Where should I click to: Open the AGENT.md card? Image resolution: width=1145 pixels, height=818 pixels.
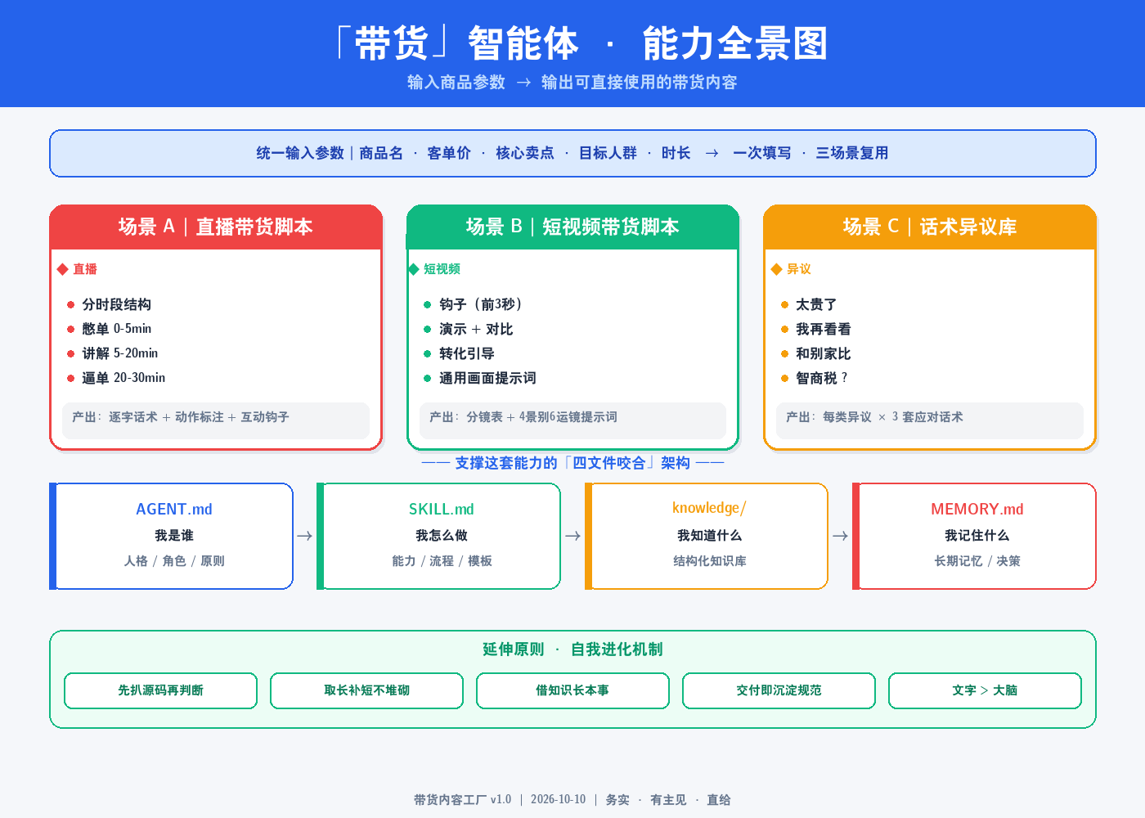point(172,536)
